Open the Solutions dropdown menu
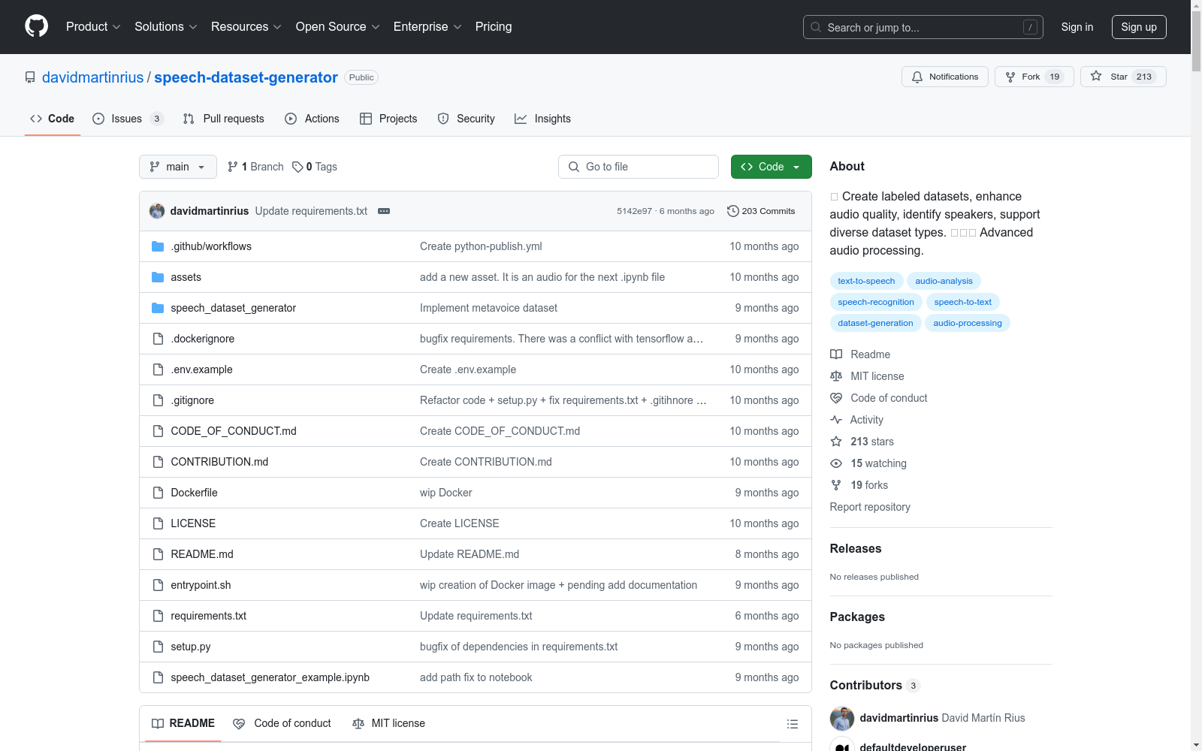This screenshot has height=751, width=1202. (x=166, y=26)
